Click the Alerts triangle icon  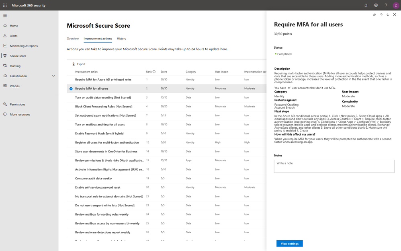click(5, 36)
